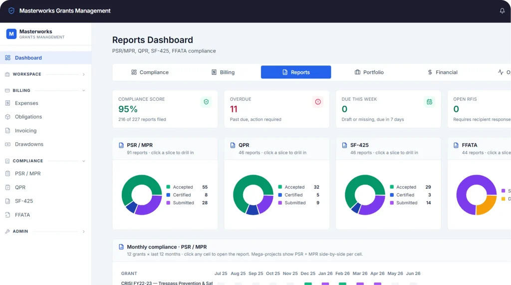The height and width of the screenshot is (285, 511).
Task: Click the due this week calendar icon
Action: (x=430, y=102)
